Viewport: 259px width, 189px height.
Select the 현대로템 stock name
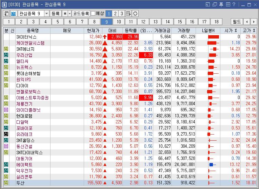(24, 116)
